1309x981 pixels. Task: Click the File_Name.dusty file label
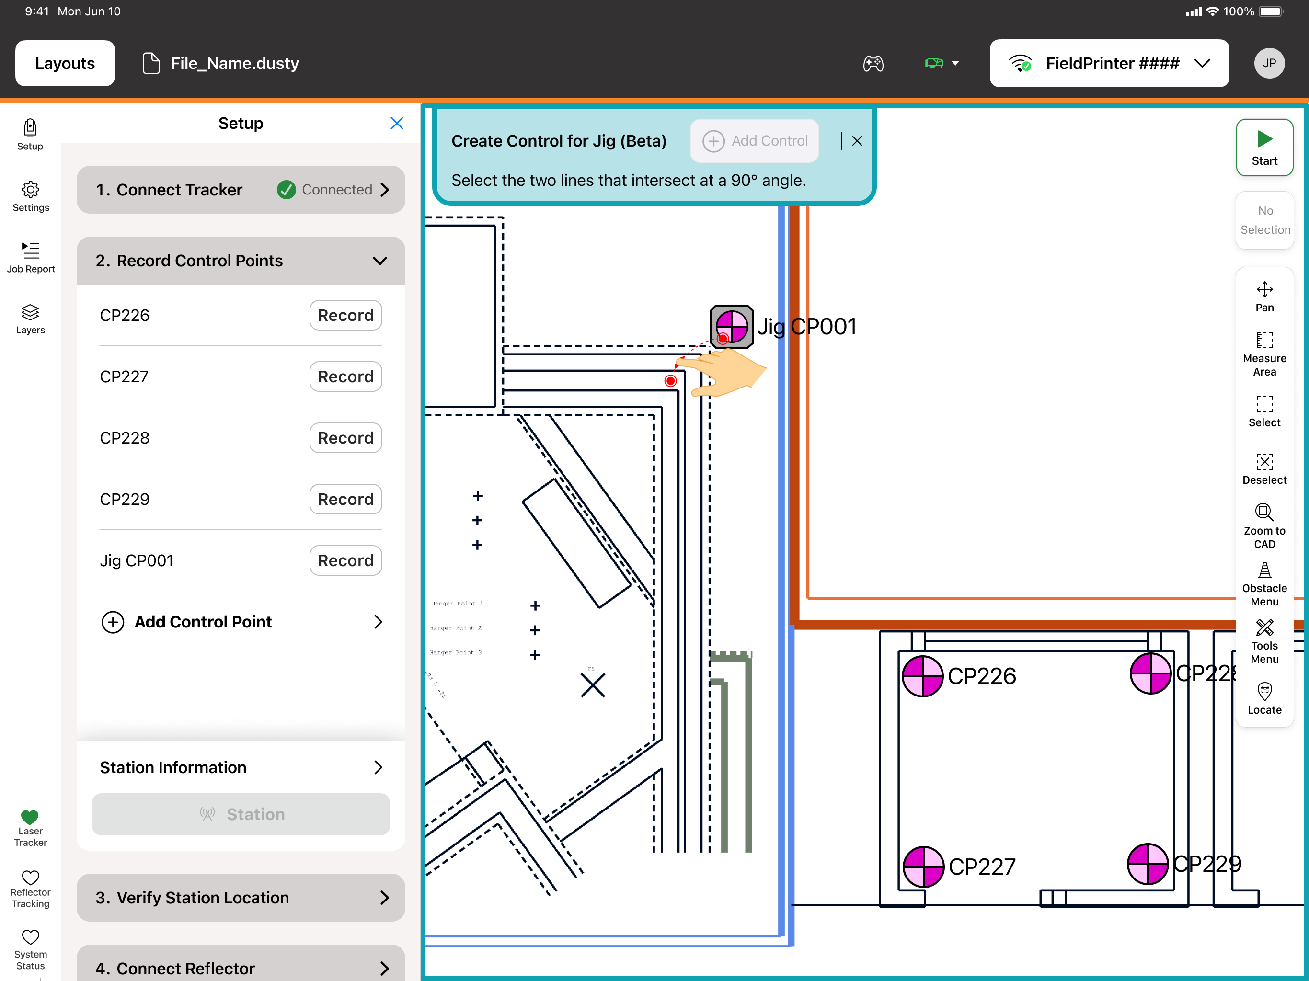[x=220, y=63]
